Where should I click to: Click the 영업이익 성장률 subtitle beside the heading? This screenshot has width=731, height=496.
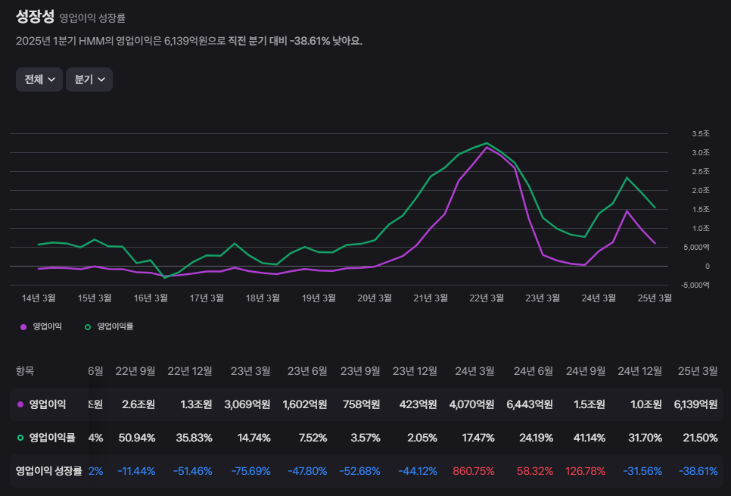(92, 18)
